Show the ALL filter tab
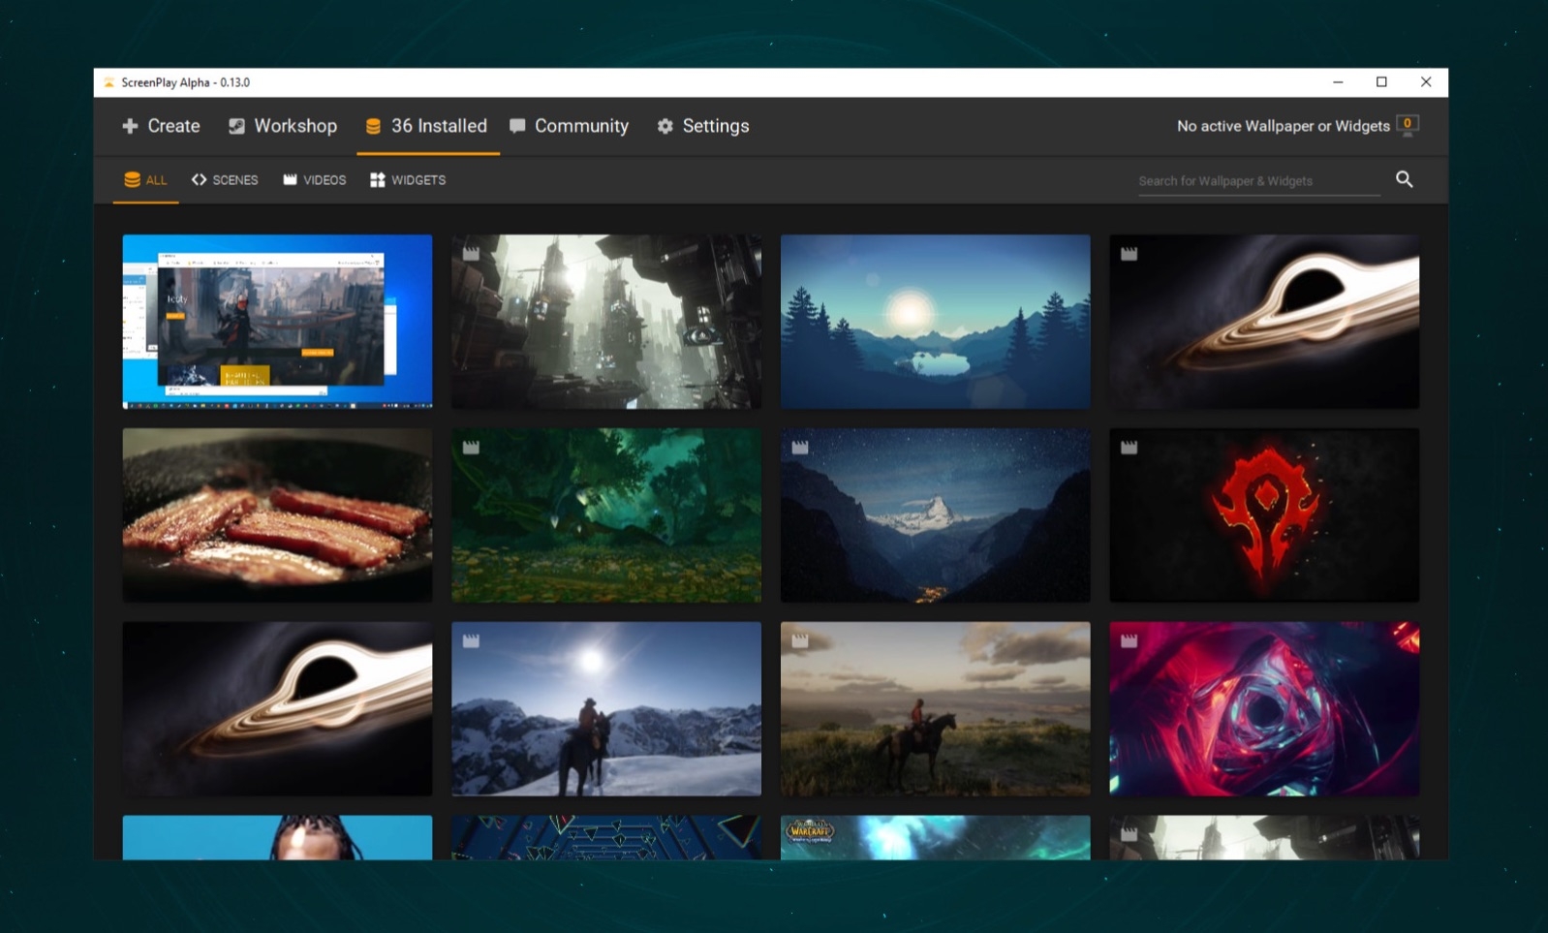The height and width of the screenshot is (933, 1548). [x=145, y=180]
